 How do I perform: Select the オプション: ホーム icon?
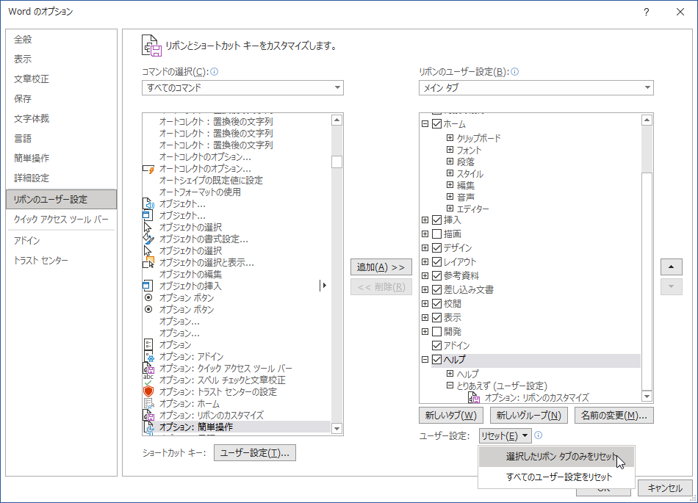[x=148, y=403]
